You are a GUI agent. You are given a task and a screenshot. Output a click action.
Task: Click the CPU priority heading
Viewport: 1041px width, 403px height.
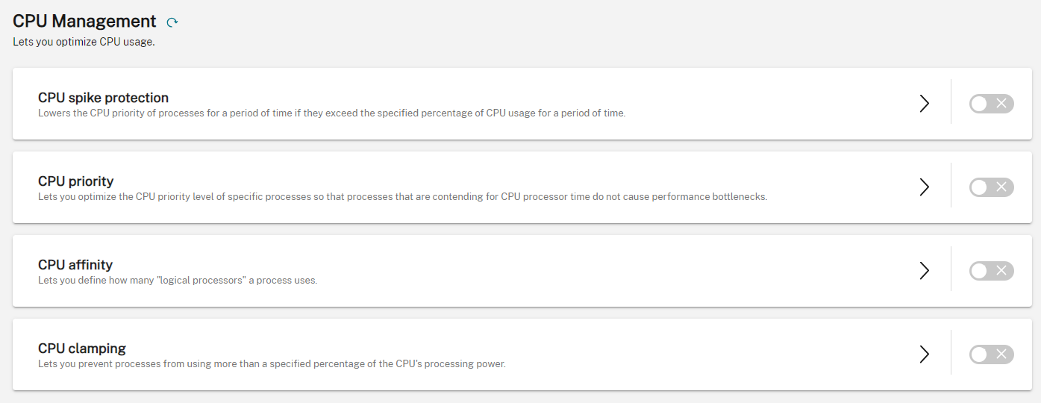75,181
